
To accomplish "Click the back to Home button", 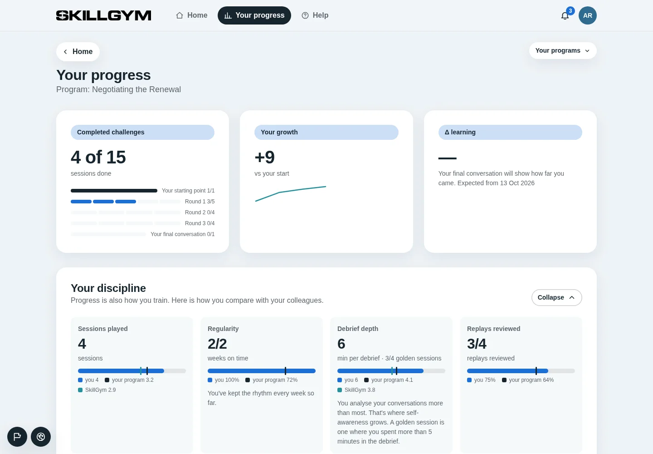I will (78, 52).
